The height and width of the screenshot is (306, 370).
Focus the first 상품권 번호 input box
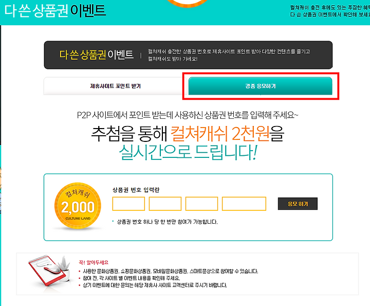(128, 204)
